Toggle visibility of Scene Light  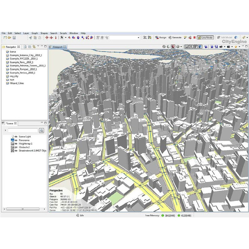[16, 137]
